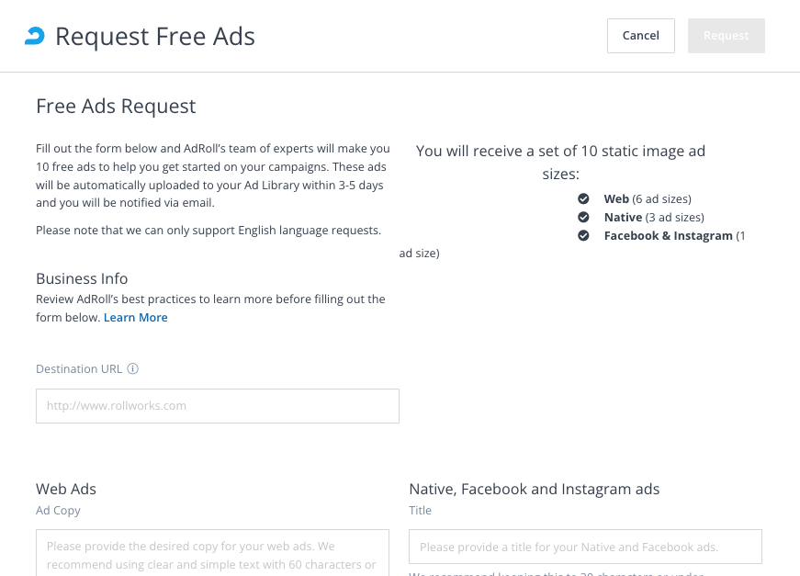Click the checkmark icon beside Native
This screenshot has height=576, width=800.
coord(583,218)
